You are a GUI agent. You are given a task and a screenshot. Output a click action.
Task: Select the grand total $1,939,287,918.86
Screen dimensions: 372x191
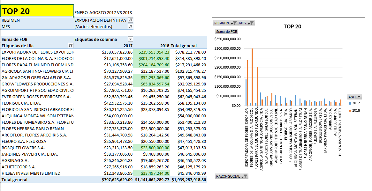click(189, 180)
